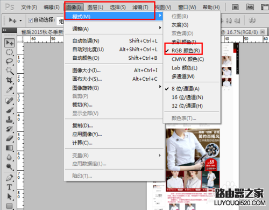Image resolution: width=269 pixels, height=210 pixels.
Task: Open the 图层(L) menu
Action: [95, 8]
